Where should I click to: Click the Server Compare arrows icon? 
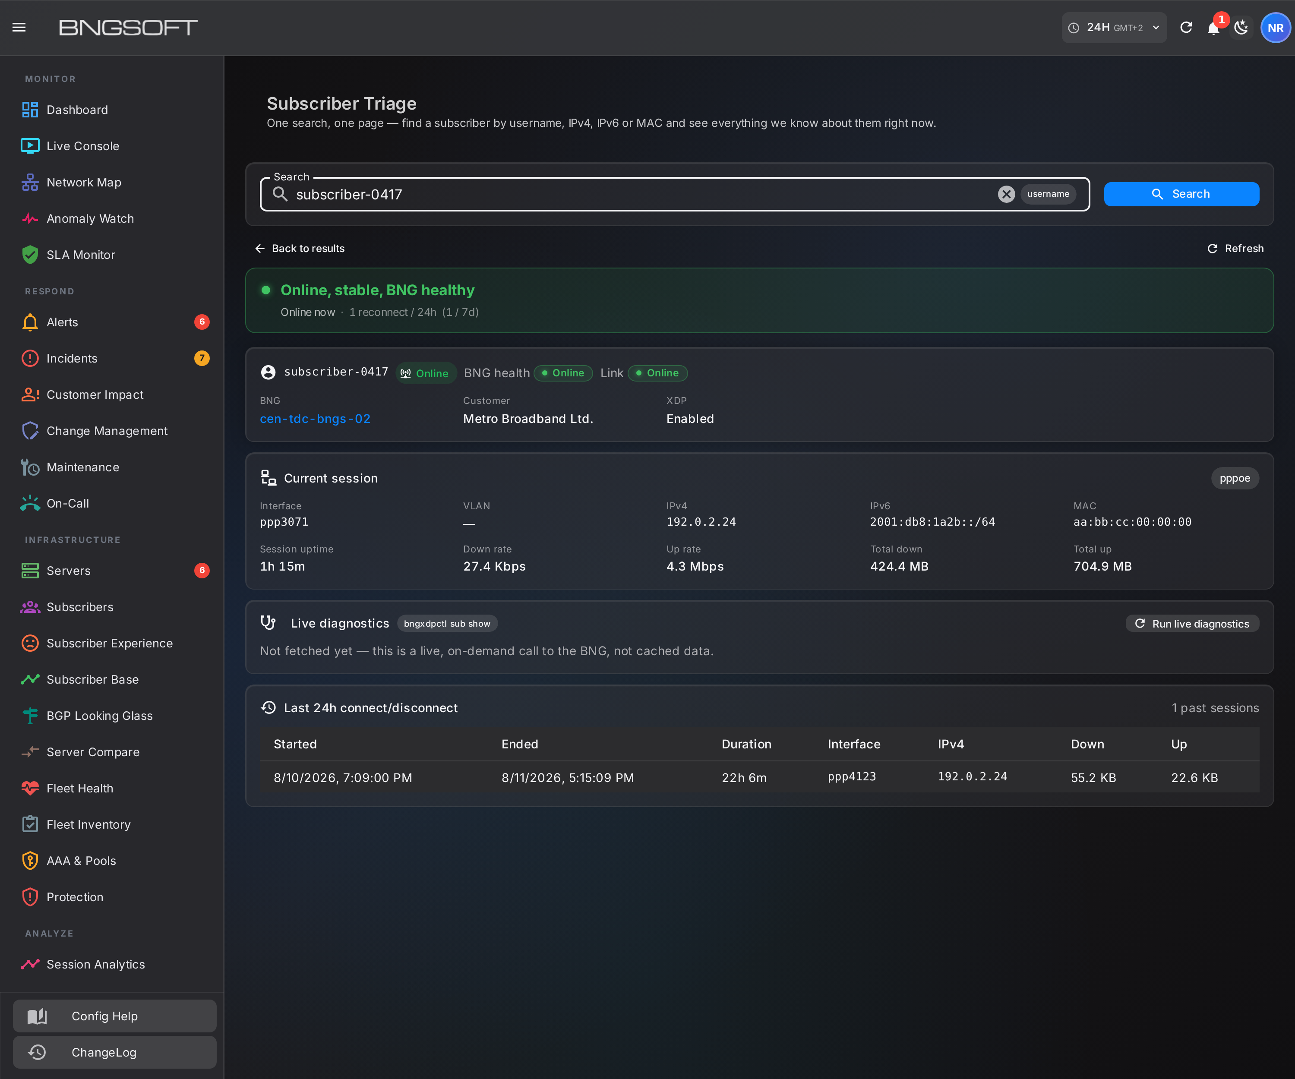point(30,752)
